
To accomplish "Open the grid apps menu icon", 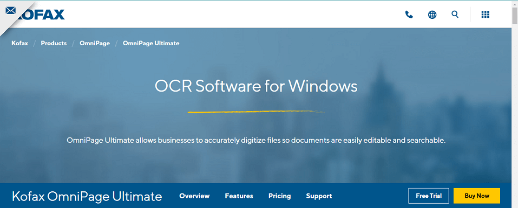I will pos(486,15).
